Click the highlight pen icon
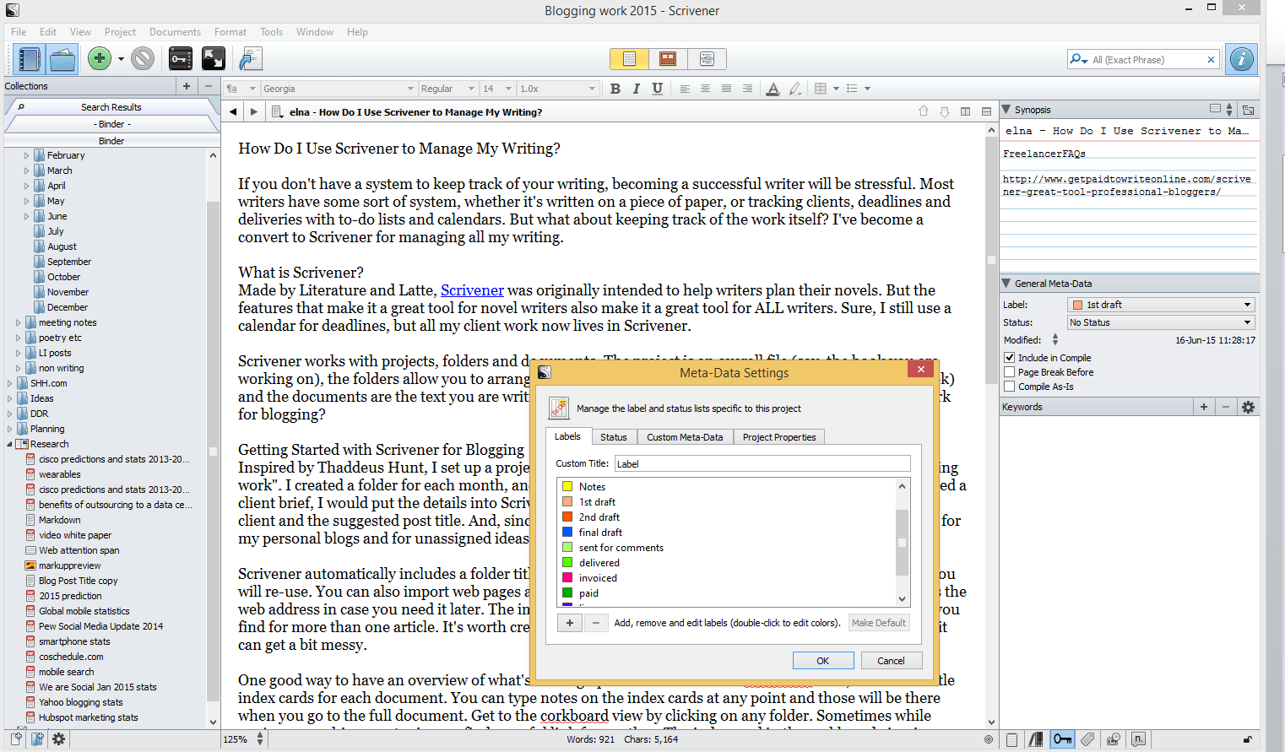Image resolution: width=1285 pixels, height=752 pixels. (794, 89)
